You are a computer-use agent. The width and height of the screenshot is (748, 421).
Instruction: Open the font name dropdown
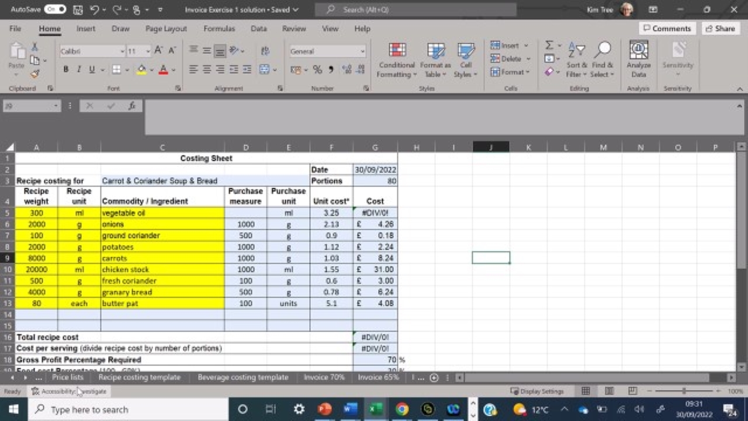(122, 51)
